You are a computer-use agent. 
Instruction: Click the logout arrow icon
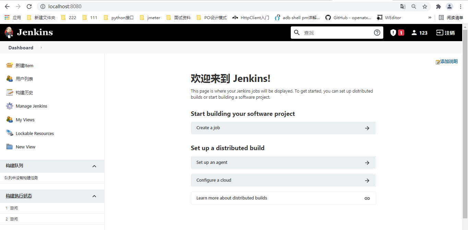pyautogui.click(x=440, y=33)
